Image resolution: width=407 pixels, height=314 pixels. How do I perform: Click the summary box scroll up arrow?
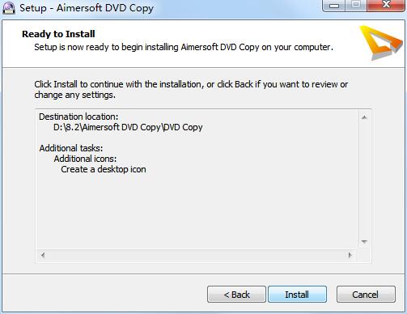point(364,117)
